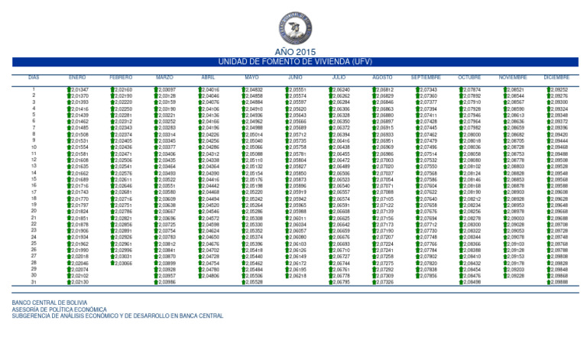Click the green arrow beside 2,04832 in MAYO
This screenshot has width=587, height=356.
tap(243, 90)
